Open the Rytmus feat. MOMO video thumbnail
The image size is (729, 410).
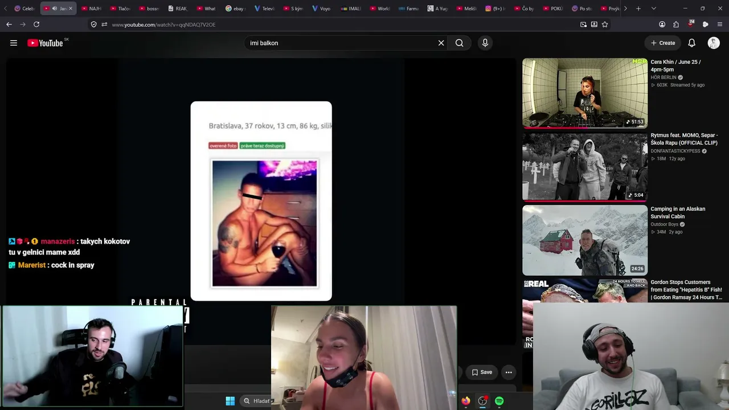pos(585,167)
